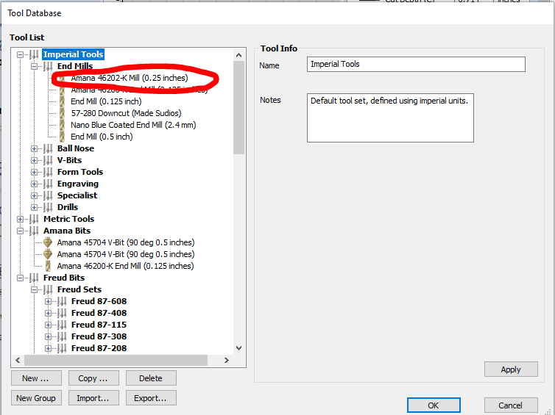555x415 pixels.
Task: Expand the Engraving group
Action: coord(34,184)
